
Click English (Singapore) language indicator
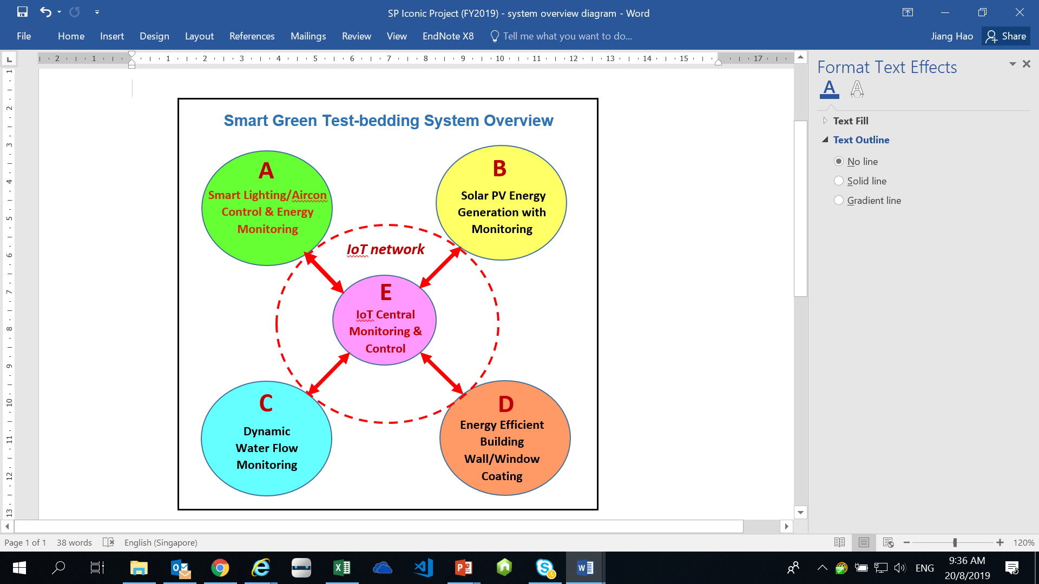point(161,542)
